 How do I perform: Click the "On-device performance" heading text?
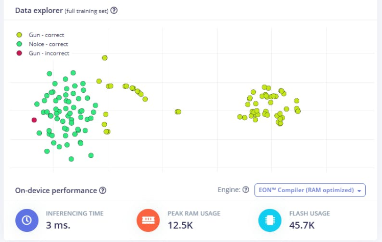56,191
